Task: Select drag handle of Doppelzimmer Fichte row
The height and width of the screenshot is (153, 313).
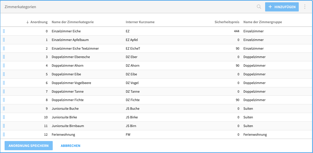Action: pyautogui.click(x=4, y=100)
